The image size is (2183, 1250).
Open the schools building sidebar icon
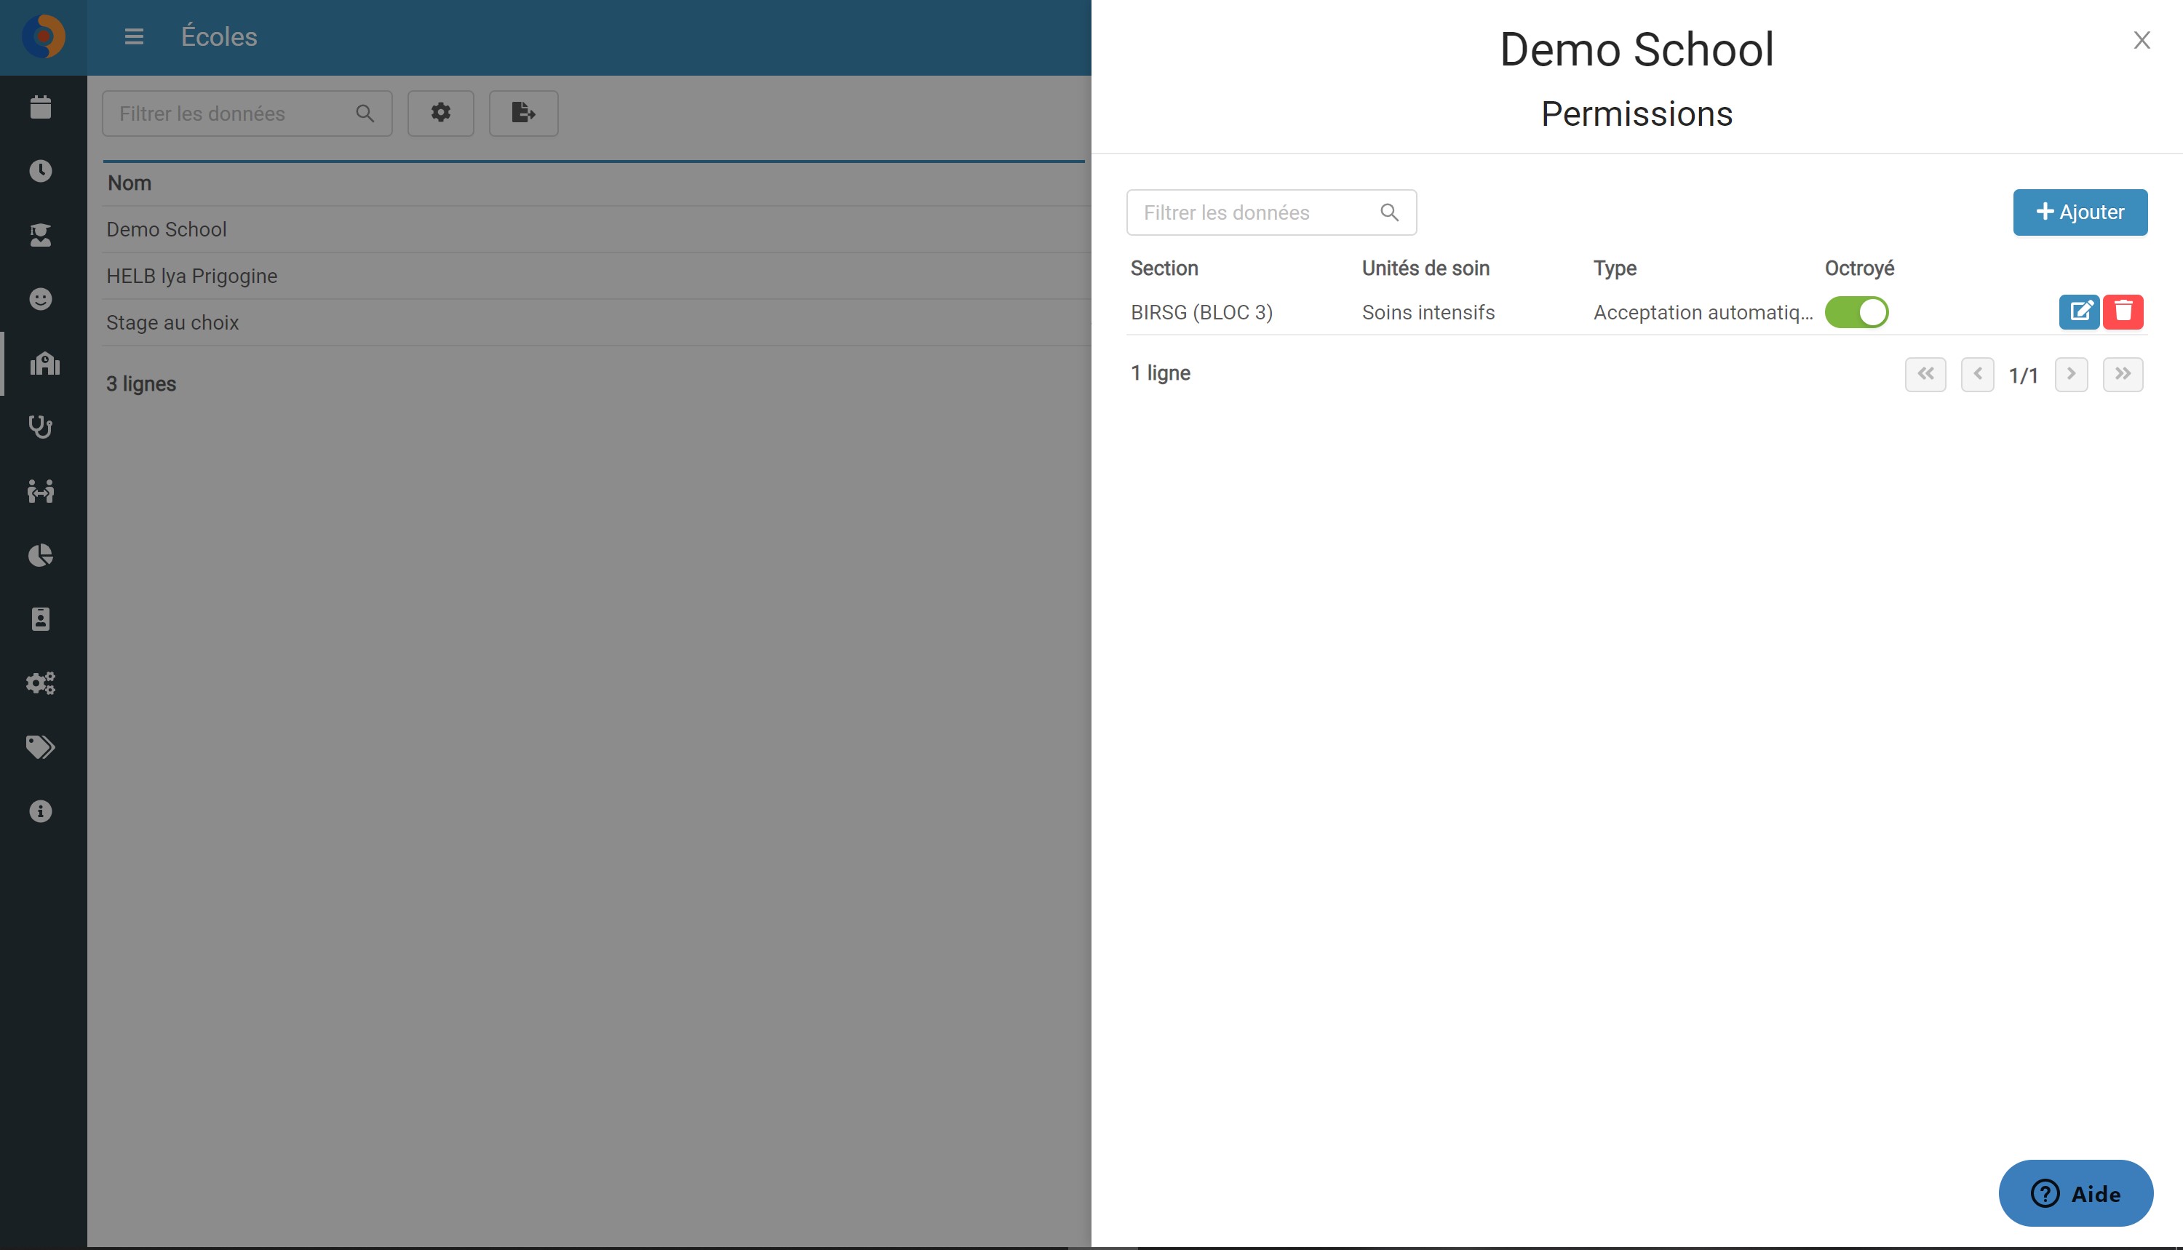(x=44, y=363)
